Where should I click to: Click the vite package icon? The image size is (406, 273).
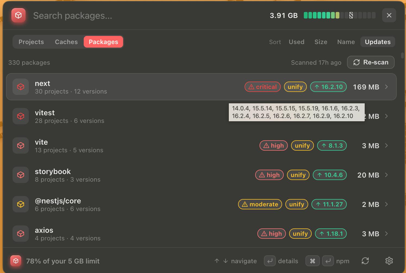[21, 145]
